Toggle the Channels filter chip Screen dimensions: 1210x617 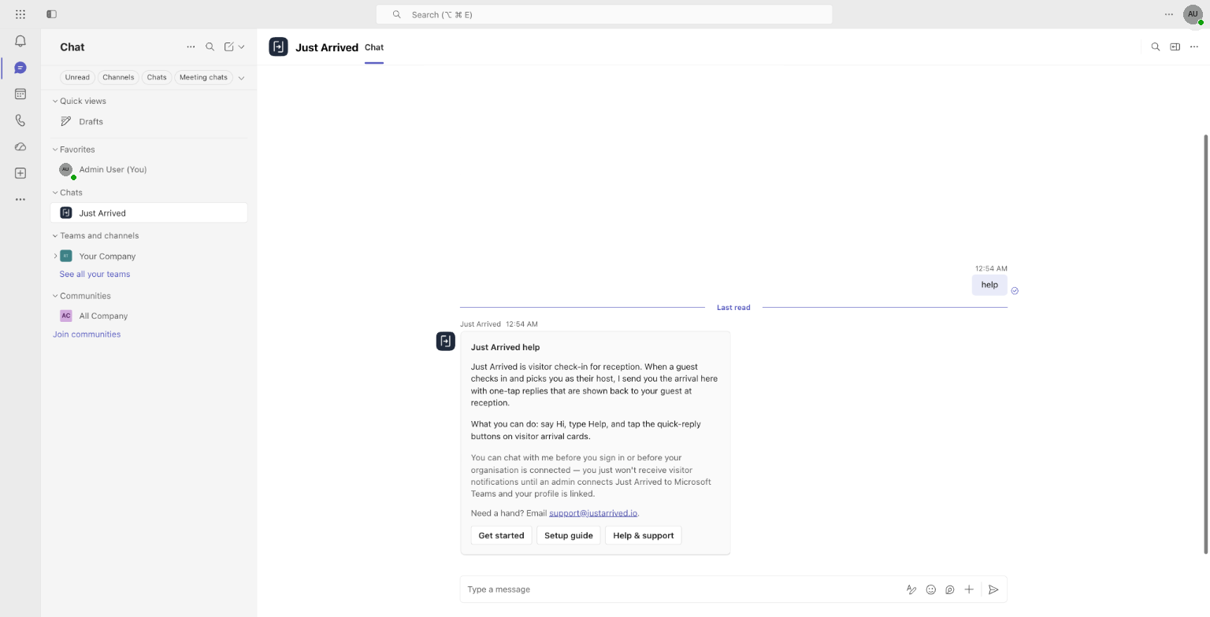coord(118,77)
